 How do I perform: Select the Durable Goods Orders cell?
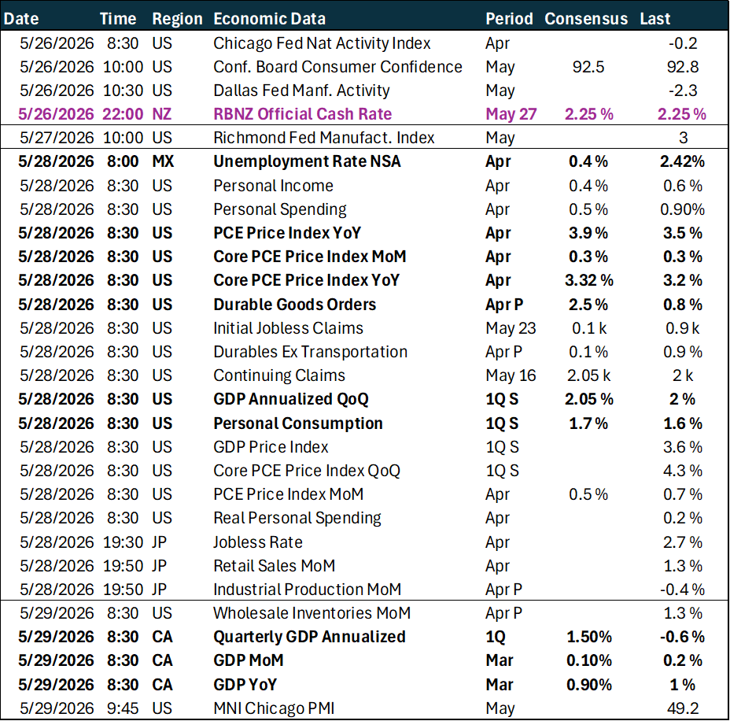click(x=294, y=305)
